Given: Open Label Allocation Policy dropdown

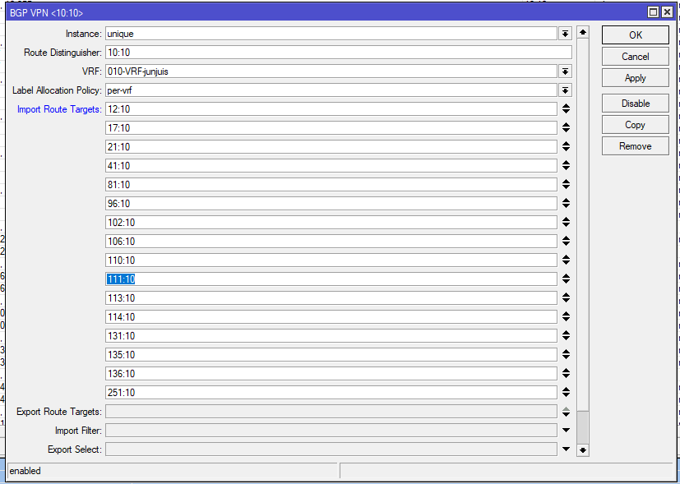Looking at the screenshot, I should pyautogui.click(x=566, y=90).
